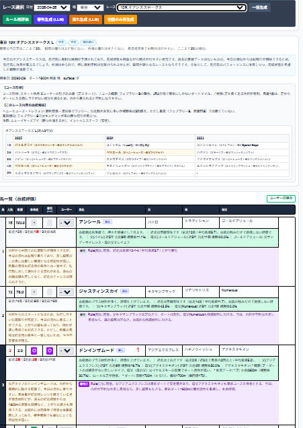The width and height of the screenshot is (303, 428).
Task: Click the blank 審判 mark box in アンシール row
Action: (x=50, y=223)
